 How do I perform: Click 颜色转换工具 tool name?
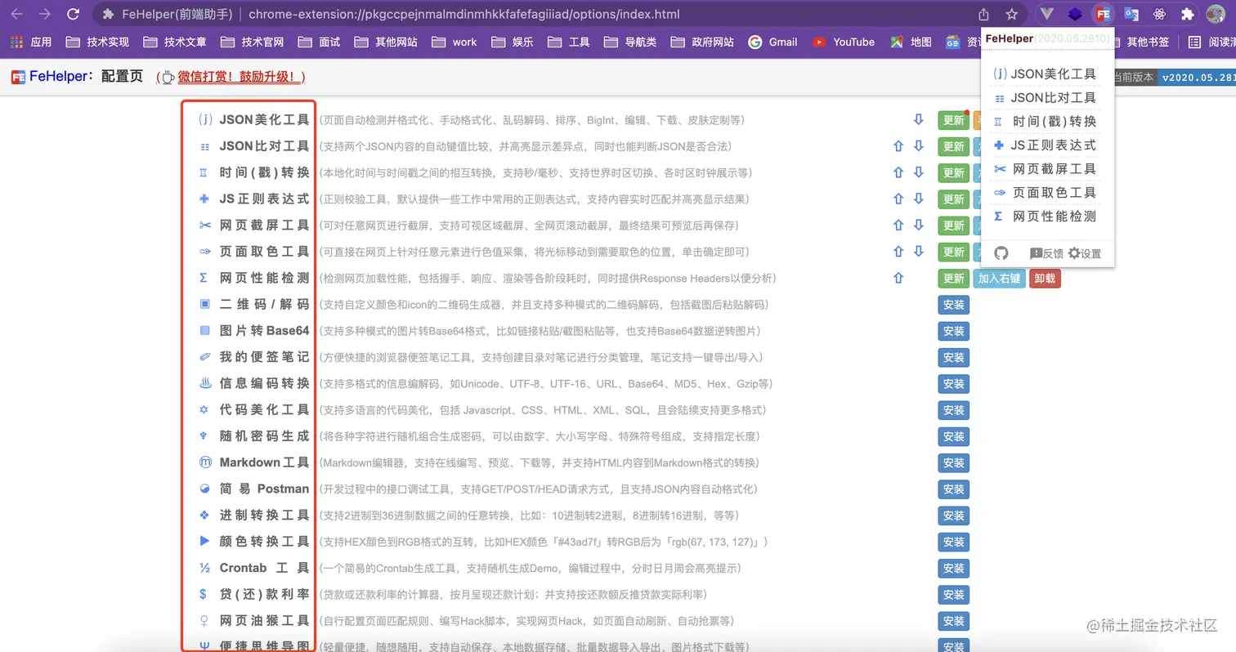point(264,541)
